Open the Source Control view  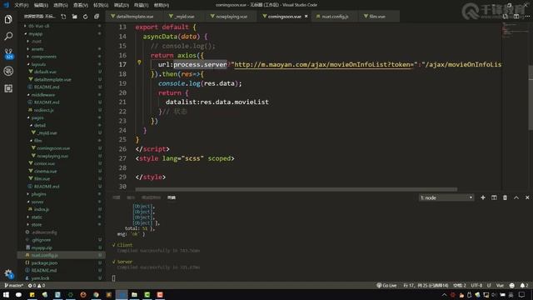(8, 53)
